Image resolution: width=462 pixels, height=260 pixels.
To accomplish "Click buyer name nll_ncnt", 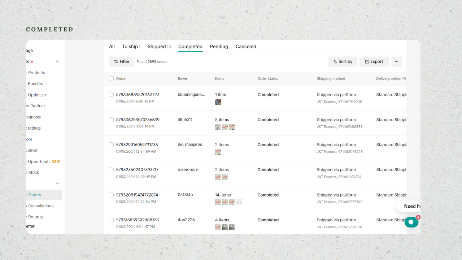I will 186,120.
